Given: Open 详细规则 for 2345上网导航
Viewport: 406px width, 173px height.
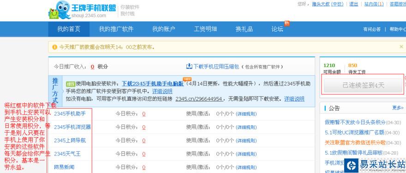Looking at the screenshot, I should 246,141.
